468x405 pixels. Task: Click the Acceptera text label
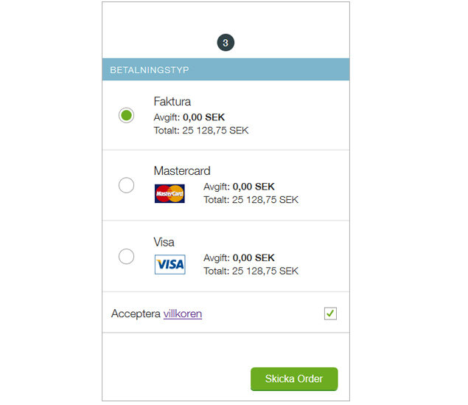(x=136, y=314)
